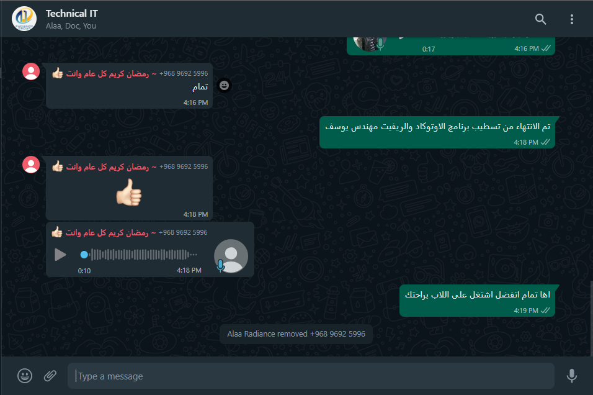The height and width of the screenshot is (395, 593).
Task: Open the search messages magnifier icon
Action: (x=540, y=19)
